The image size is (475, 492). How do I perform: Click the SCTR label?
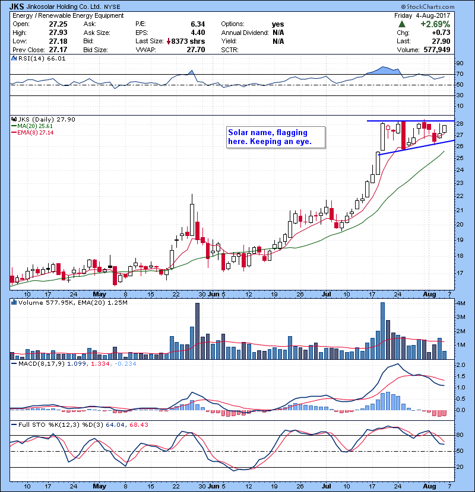pyautogui.click(x=230, y=50)
